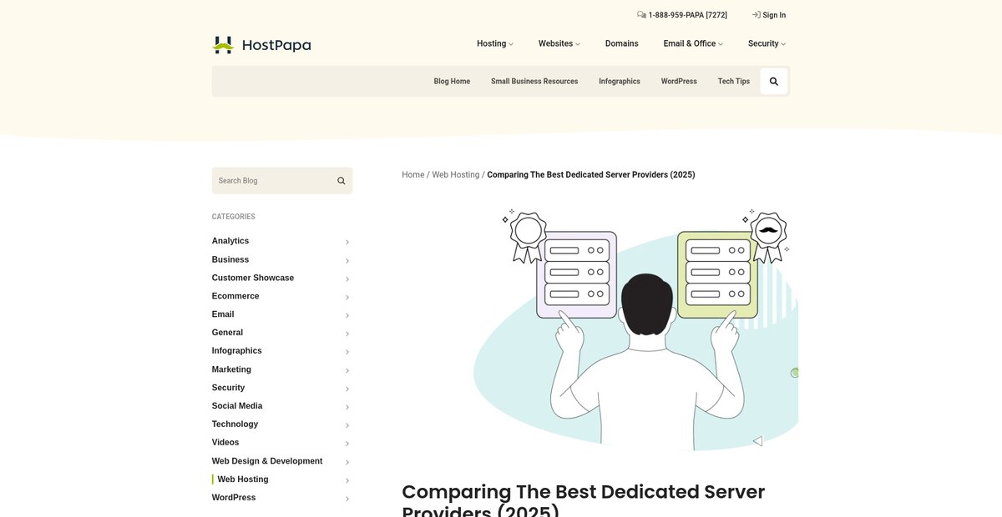Expand the Web Design & Development chevron
Screen dimensions: 1002x517
click(x=347, y=462)
